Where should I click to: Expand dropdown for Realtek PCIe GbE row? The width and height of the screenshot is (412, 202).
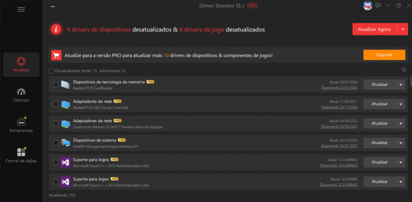(401, 104)
